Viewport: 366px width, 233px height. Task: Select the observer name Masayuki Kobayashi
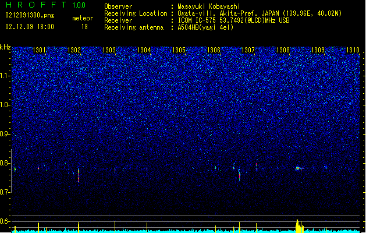point(209,6)
